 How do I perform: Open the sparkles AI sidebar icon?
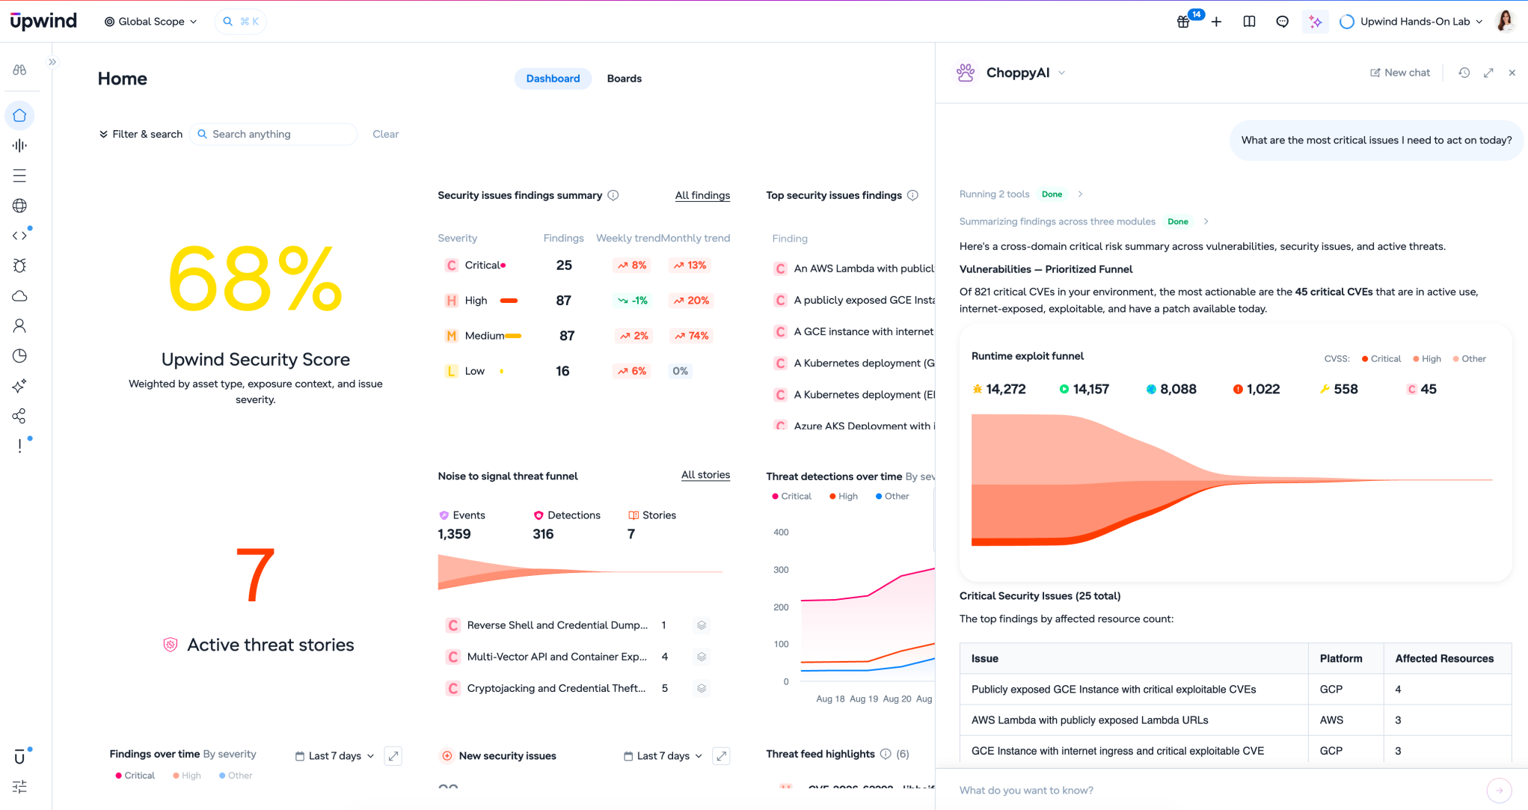pos(19,386)
